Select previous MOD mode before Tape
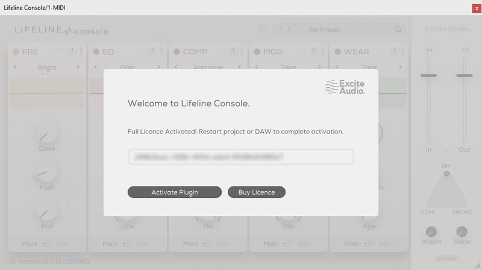 coord(257,67)
